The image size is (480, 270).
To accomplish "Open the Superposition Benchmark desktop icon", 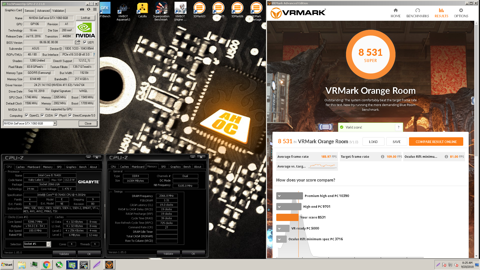I will [161, 11].
